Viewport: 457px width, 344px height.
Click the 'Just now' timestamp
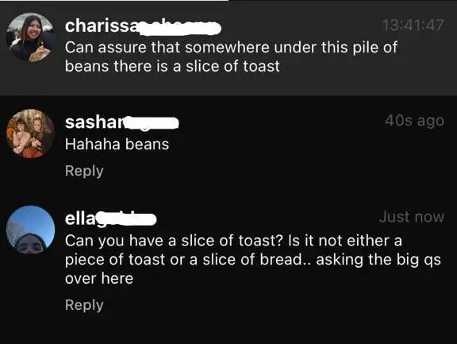[x=412, y=217]
